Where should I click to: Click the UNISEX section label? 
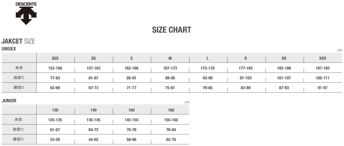coord(9,49)
